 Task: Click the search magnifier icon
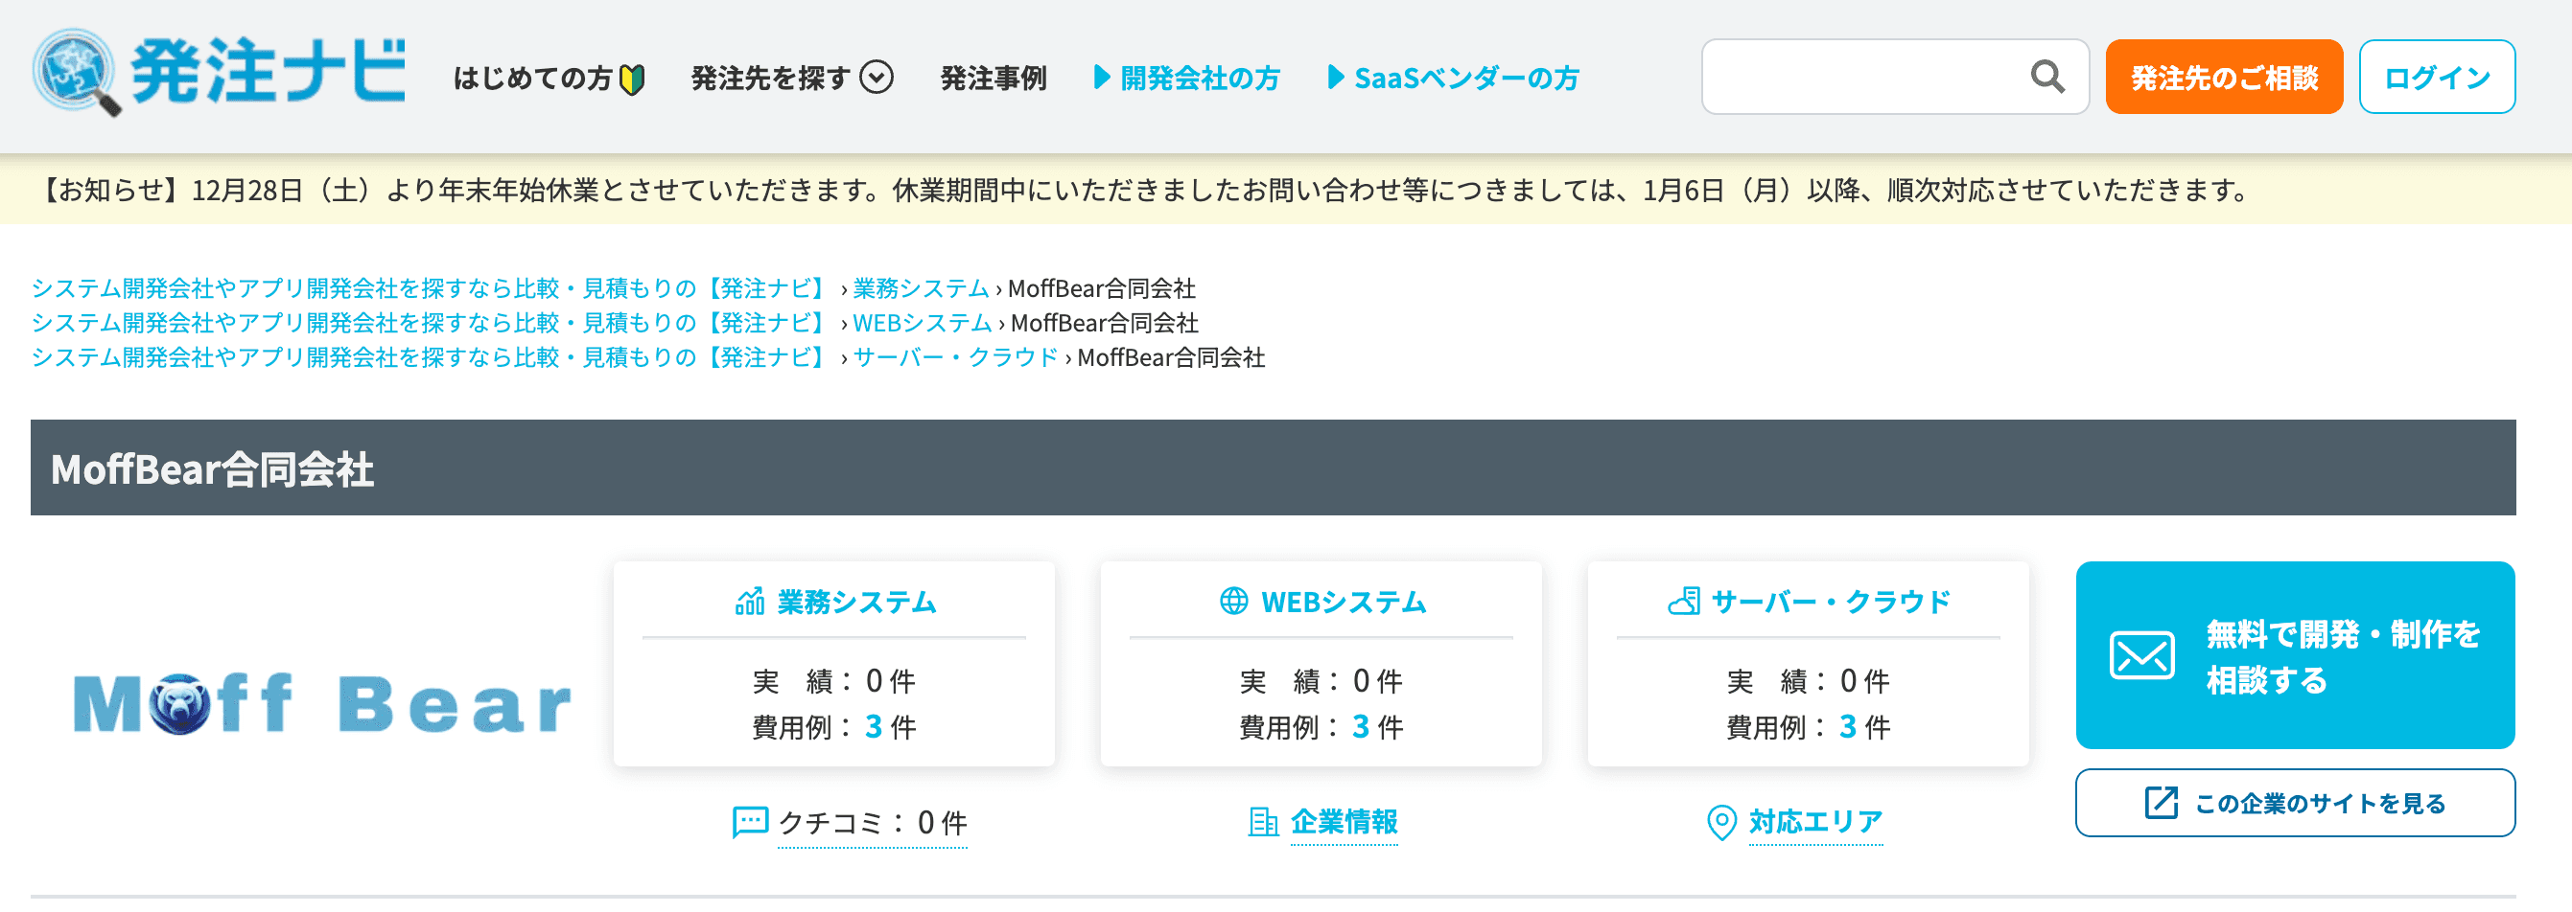[2046, 77]
